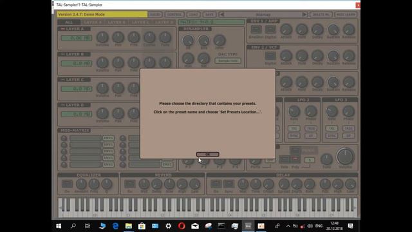Open the Windows Start menu
This screenshot has height=232, width=412.
click(59, 226)
